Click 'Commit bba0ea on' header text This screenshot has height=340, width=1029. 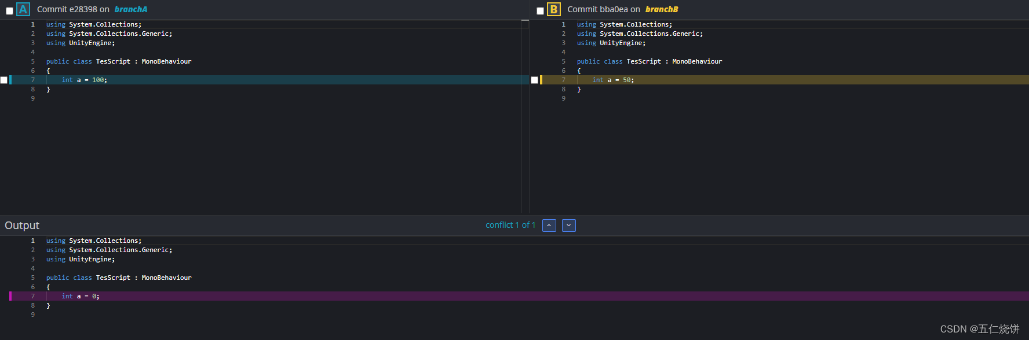(604, 9)
